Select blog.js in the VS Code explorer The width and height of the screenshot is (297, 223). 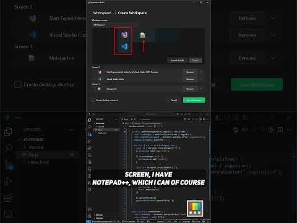click(106, 130)
